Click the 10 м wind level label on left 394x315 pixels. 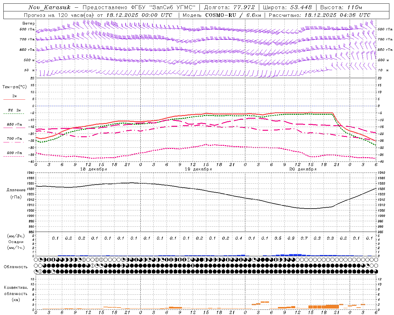coord(30,70)
